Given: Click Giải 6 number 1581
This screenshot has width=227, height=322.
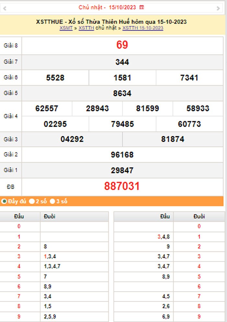Looking at the screenshot, I should 122,78.
